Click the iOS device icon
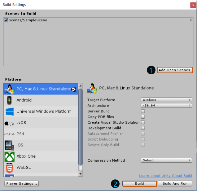197x193 pixels. [10, 145]
